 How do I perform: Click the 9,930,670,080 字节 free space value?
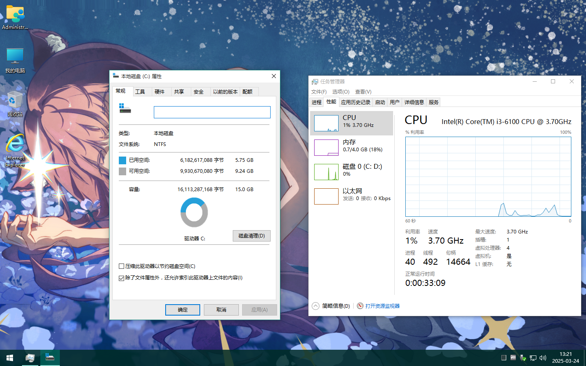(202, 171)
